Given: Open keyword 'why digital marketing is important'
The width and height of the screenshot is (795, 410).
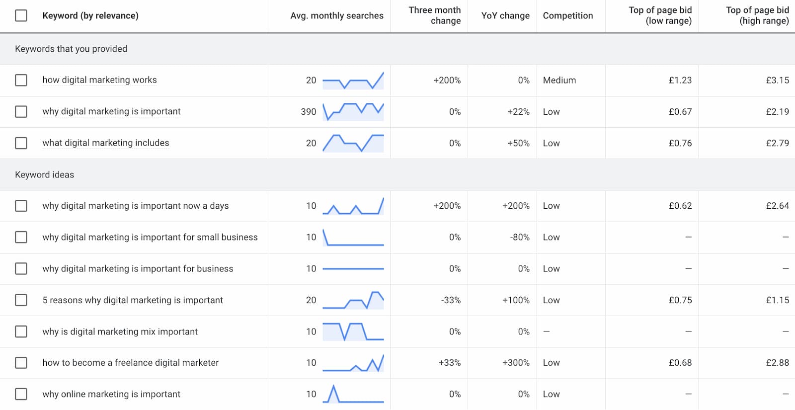Looking at the screenshot, I should (111, 112).
